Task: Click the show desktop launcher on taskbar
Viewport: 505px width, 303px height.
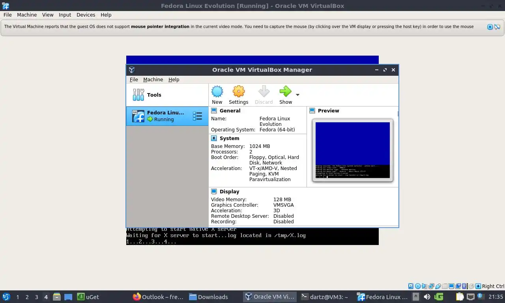Action: pos(68,297)
